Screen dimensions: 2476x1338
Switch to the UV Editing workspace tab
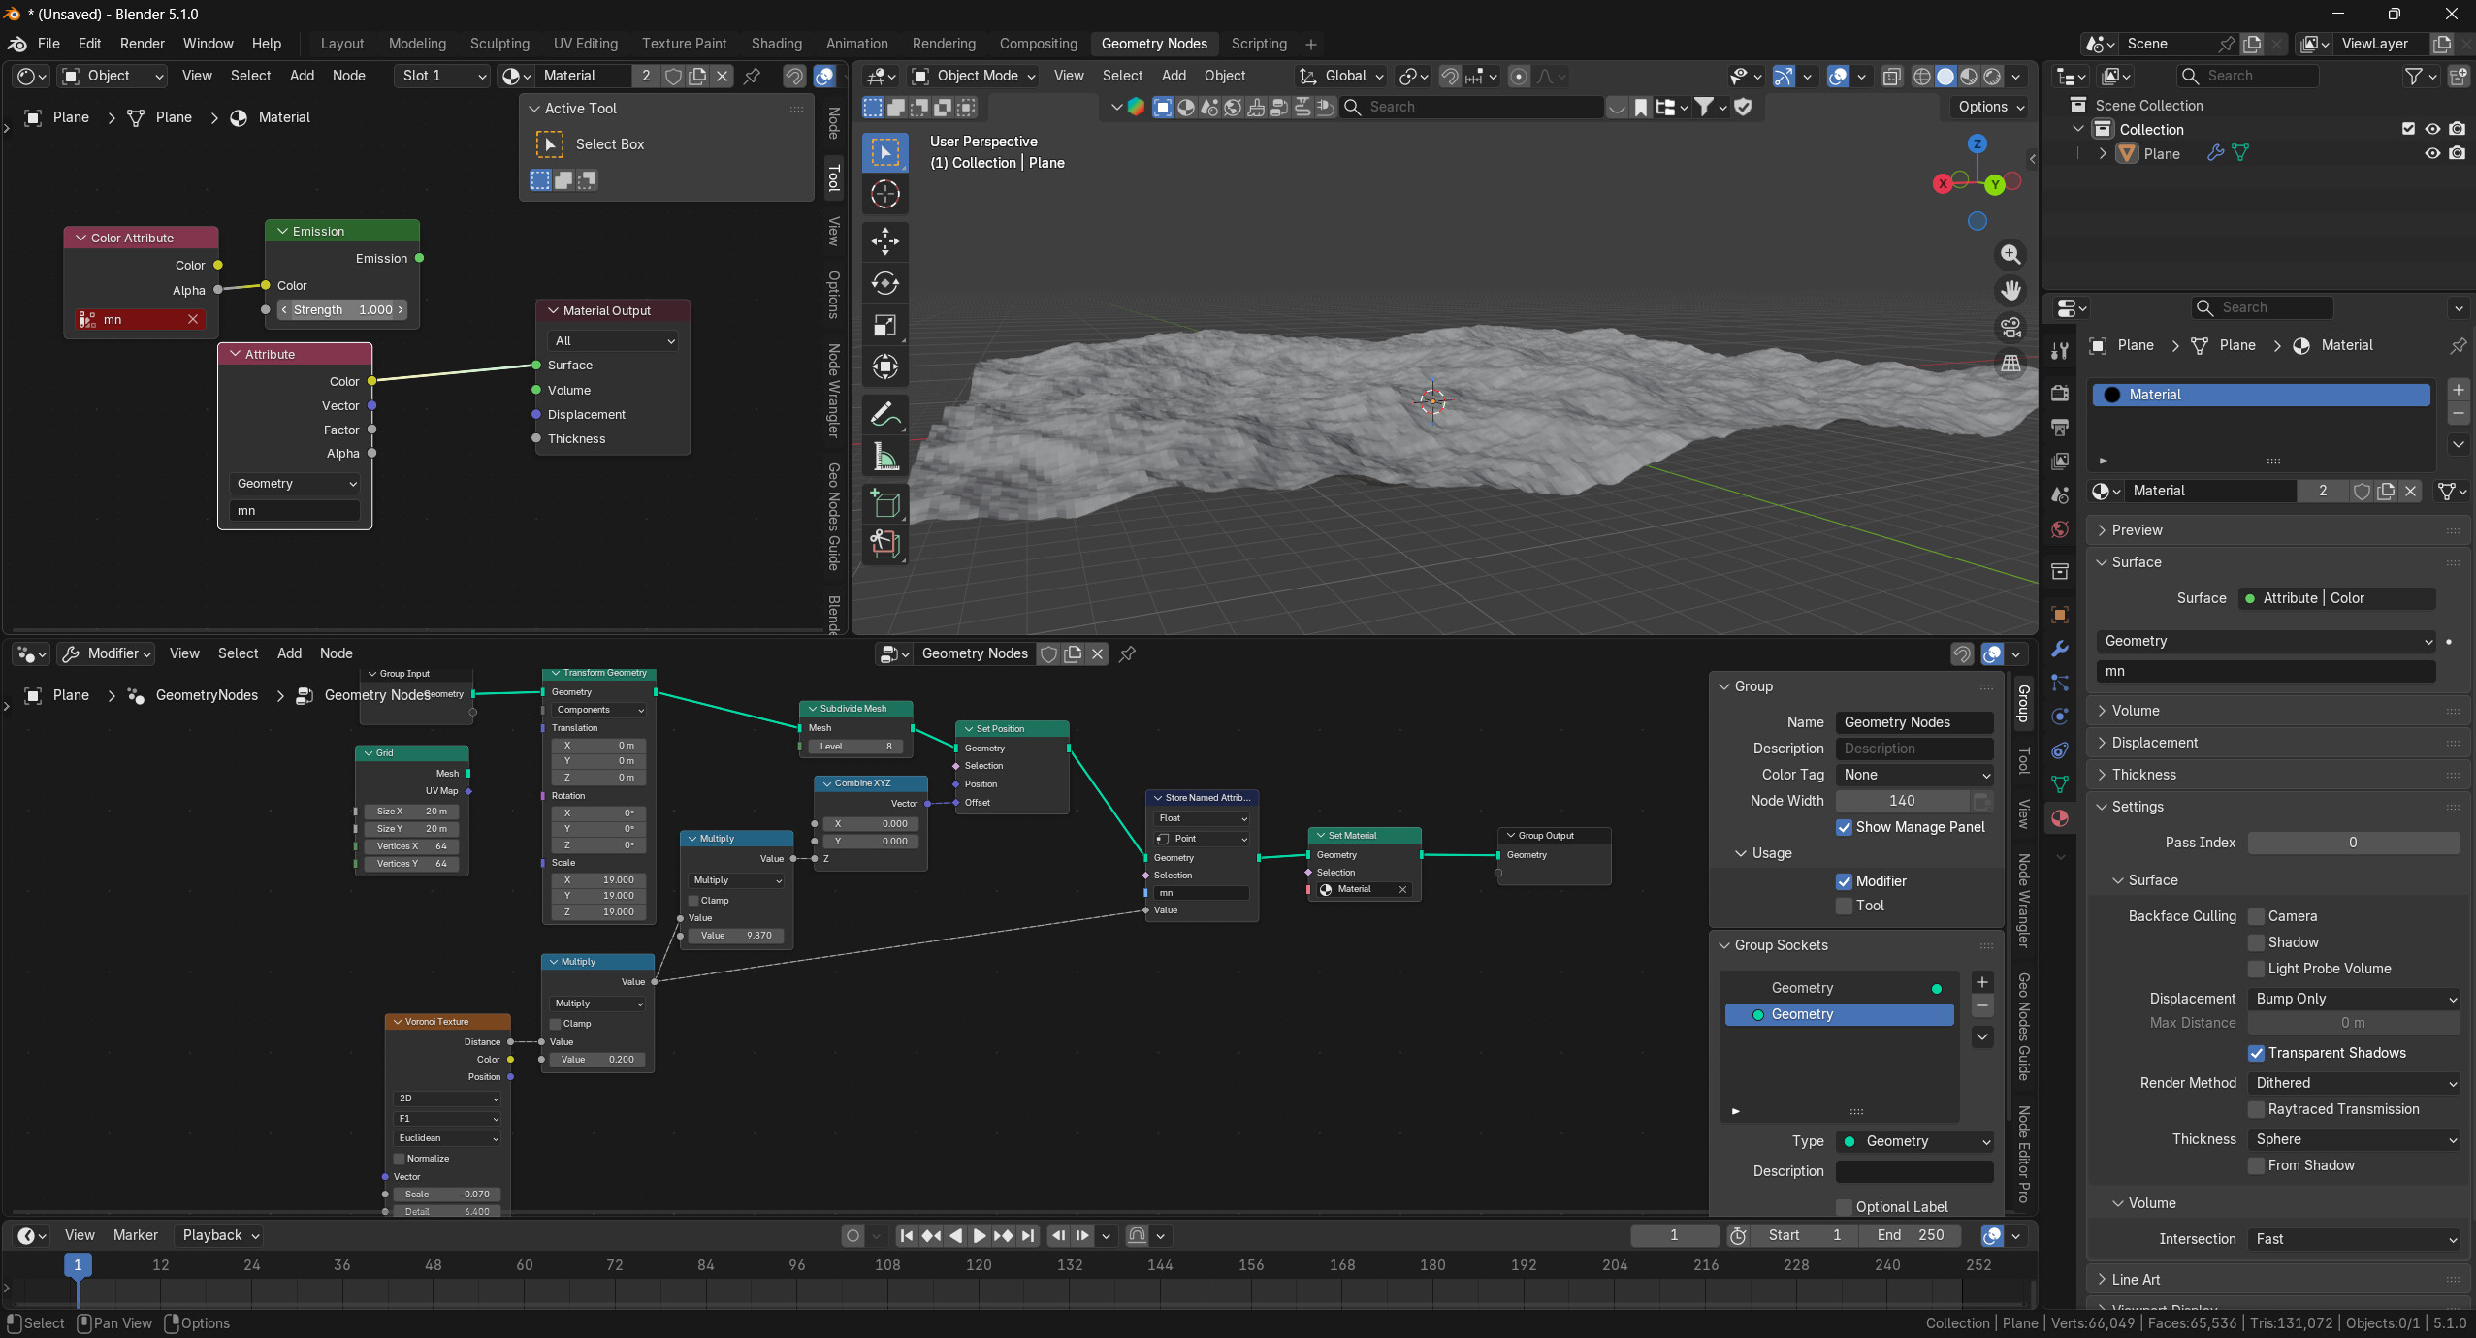(585, 44)
